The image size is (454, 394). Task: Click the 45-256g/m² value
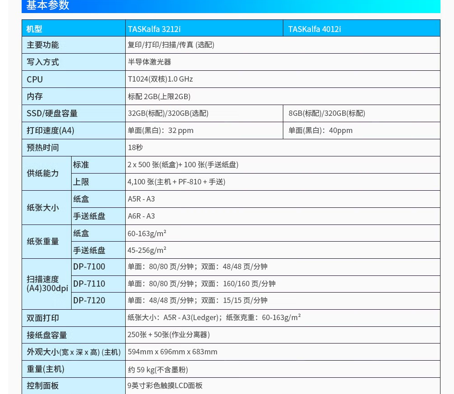point(147,250)
